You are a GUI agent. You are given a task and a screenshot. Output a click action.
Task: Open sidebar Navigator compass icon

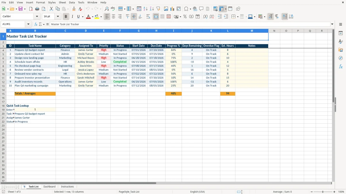pos(341,58)
